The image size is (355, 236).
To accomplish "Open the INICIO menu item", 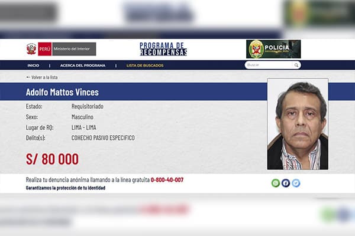I will (x=33, y=65).
